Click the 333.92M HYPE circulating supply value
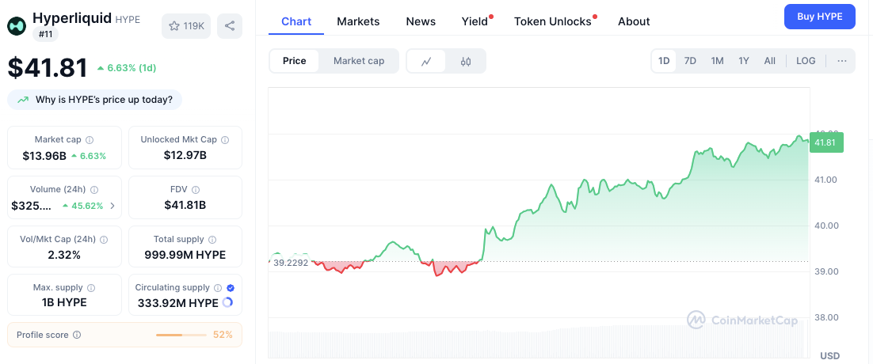 click(178, 303)
